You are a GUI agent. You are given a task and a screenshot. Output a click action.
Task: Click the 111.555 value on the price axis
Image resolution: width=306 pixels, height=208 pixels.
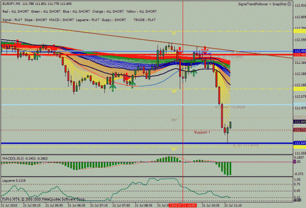(300, 153)
